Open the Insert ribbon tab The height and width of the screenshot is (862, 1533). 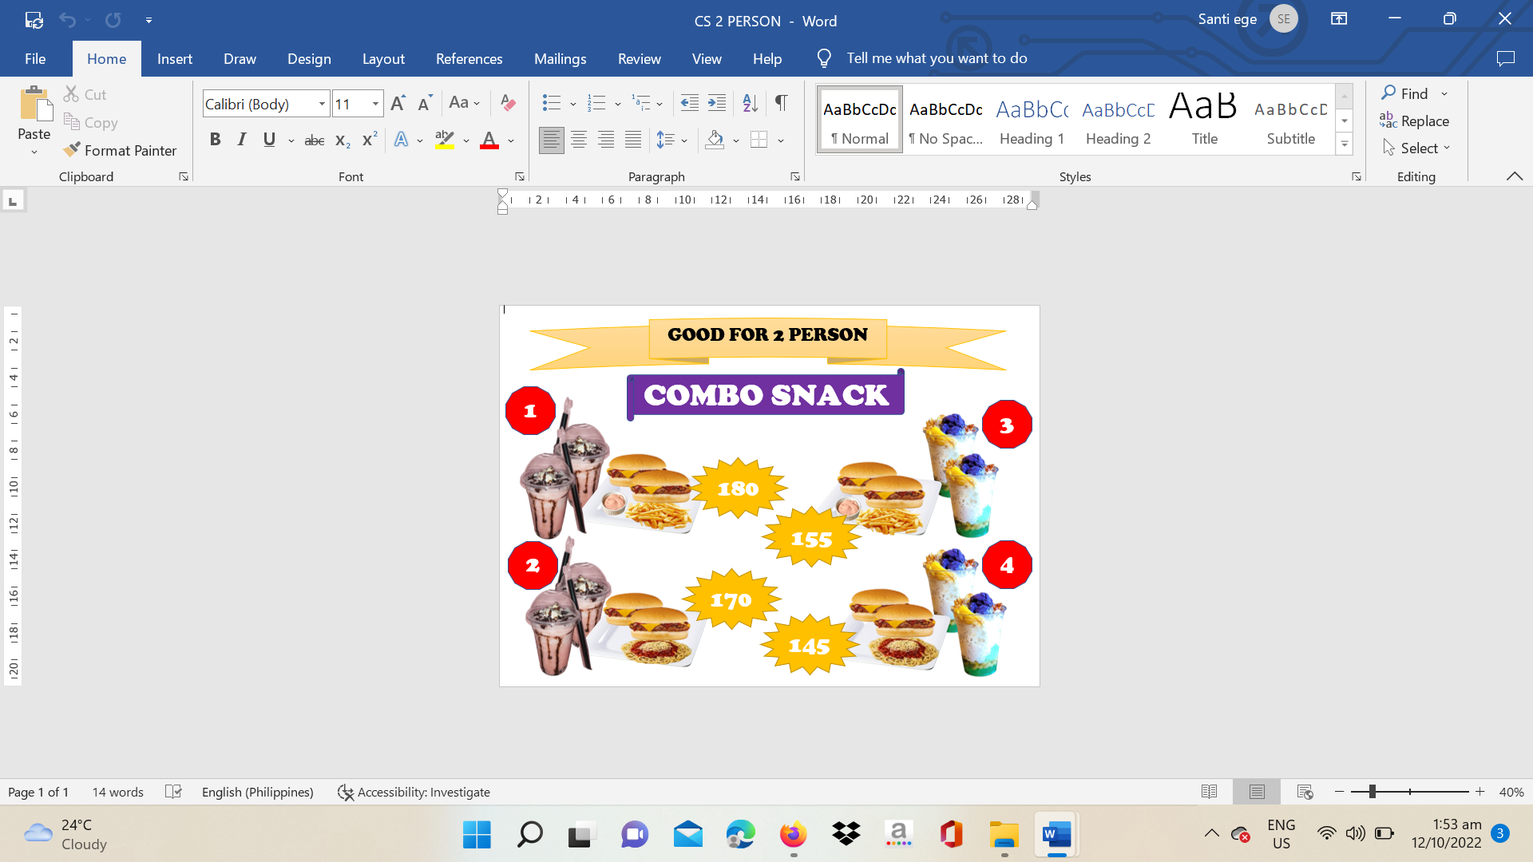(174, 58)
